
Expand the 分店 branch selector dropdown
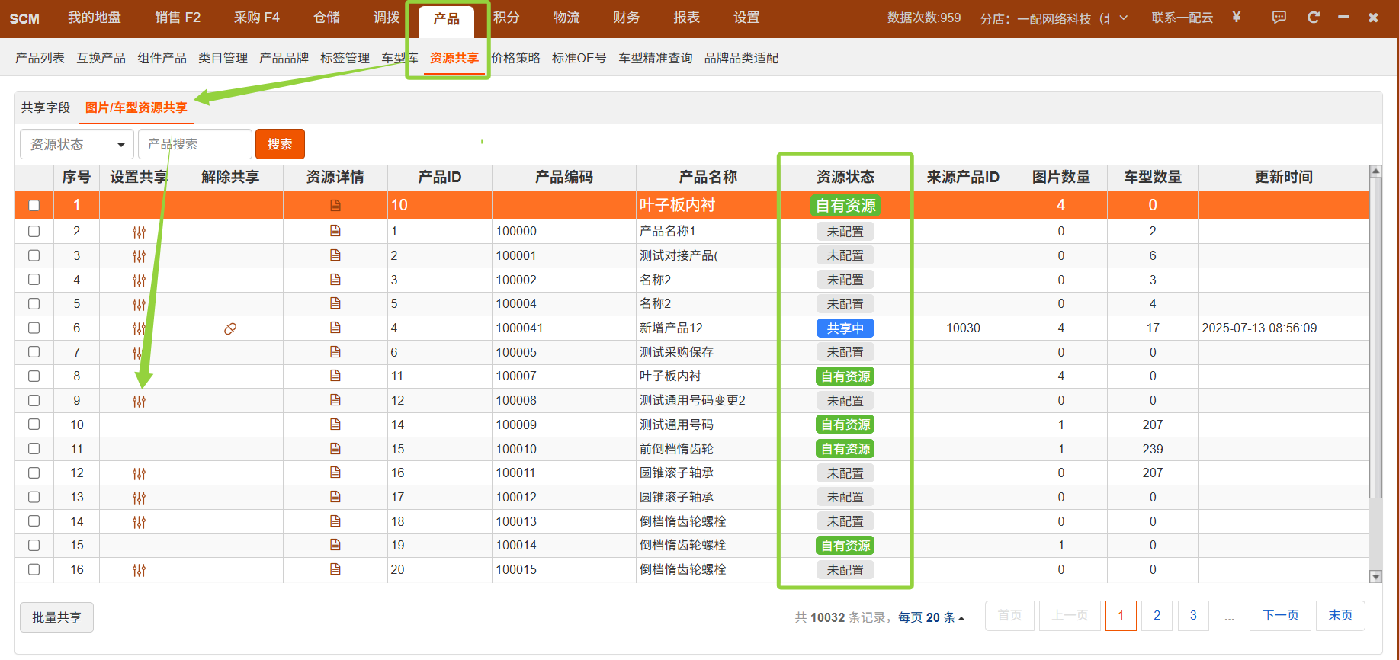1123,18
